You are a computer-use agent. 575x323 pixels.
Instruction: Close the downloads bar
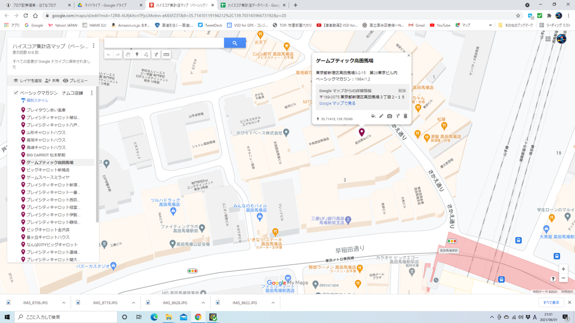(x=569, y=303)
